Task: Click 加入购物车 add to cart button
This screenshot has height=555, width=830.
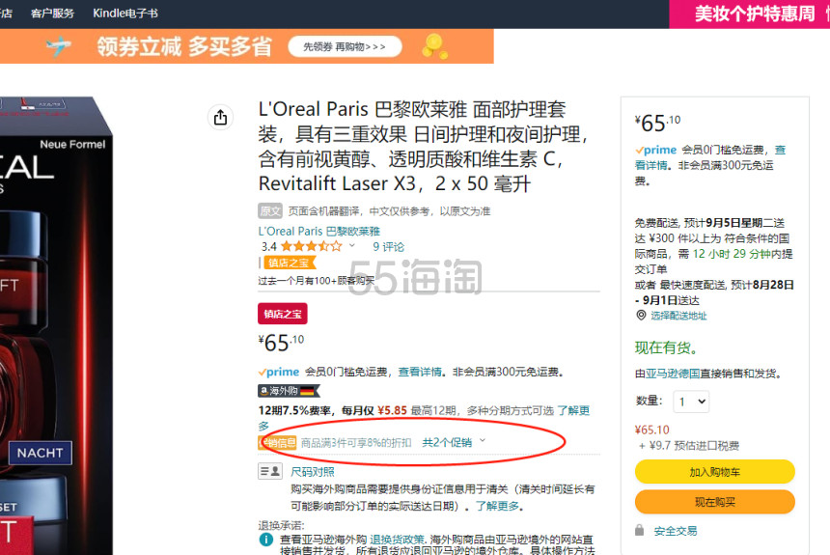Action: [x=714, y=472]
